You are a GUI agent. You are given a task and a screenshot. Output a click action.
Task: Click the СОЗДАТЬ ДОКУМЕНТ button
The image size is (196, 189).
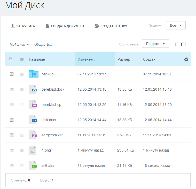(65, 26)
